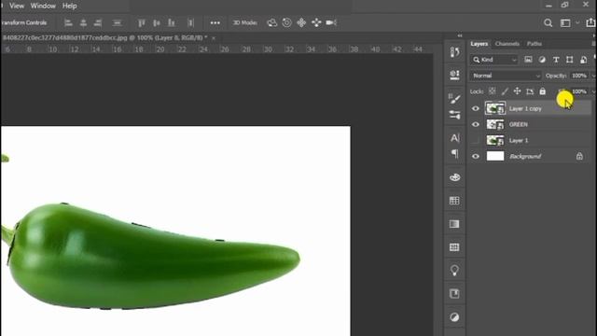Filter layers by smart objects

[583, 60]
